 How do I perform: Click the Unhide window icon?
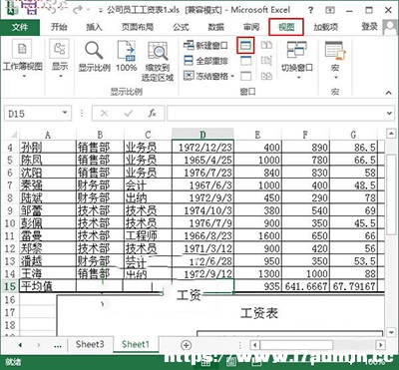[245, 76]
